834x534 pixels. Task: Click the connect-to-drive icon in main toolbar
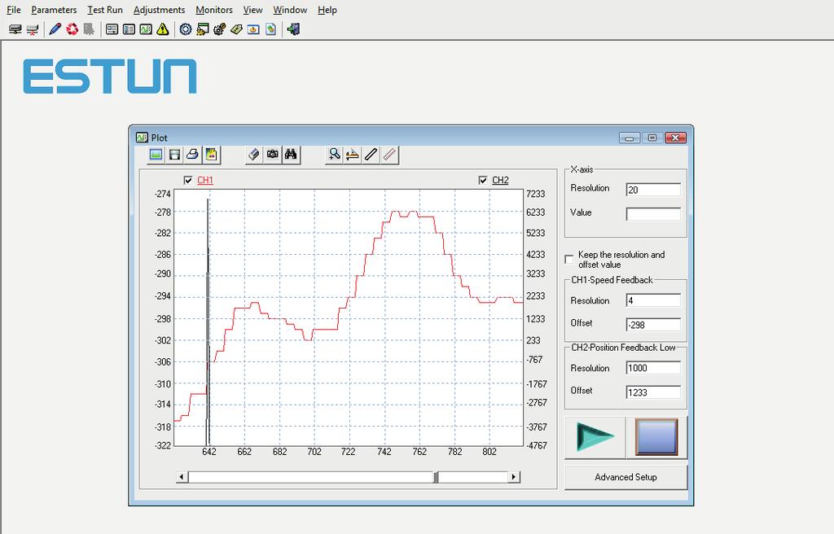point(15,29)
